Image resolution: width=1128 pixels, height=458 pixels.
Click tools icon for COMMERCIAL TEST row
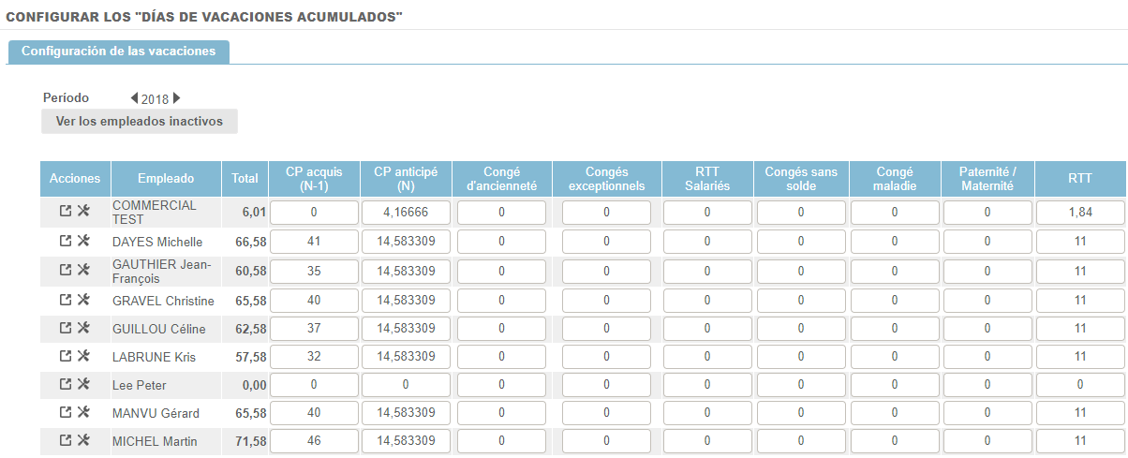[x=83, y=213]
